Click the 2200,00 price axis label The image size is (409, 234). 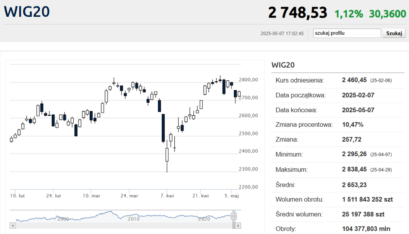[249, 187]
